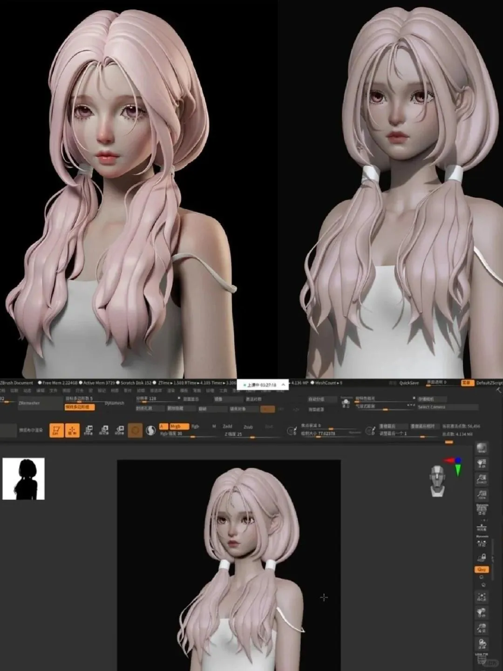This screenshot has width=503, height=671.
Task: Click the replay last dial icon
Action: tap(371, 431)
